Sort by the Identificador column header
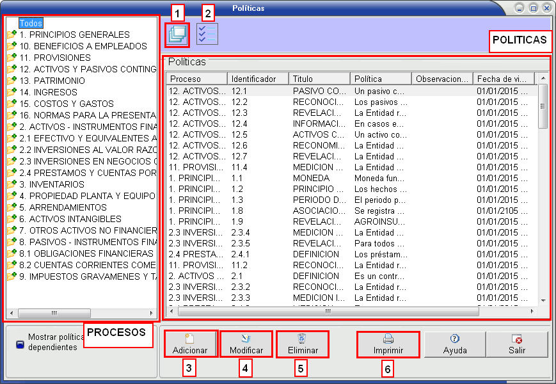556x384 pixels. (257, 79)
